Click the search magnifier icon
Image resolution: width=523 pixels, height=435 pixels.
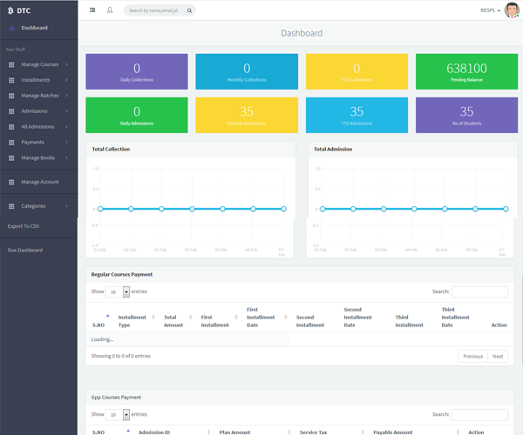click(189, 10)
